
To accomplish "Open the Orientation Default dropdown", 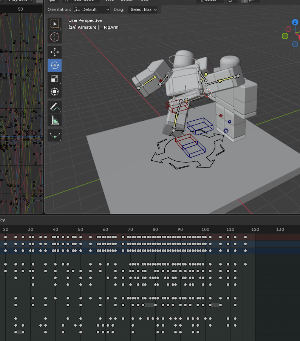I will [91, 9].
